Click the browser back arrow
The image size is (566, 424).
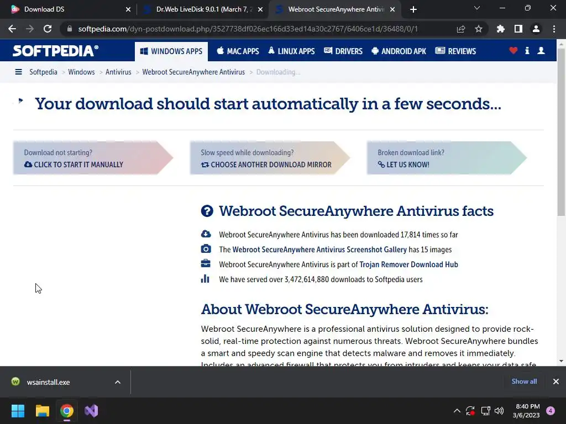pos(12,29)
